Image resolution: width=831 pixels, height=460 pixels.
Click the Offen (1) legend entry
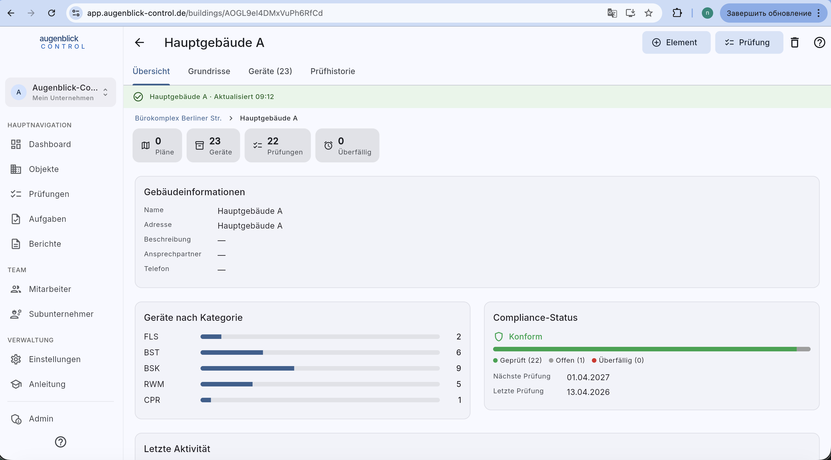coord(567,360)
